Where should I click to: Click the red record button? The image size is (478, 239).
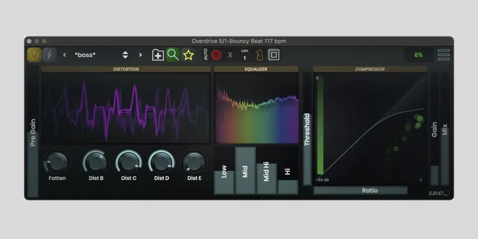(x=216, y=55)
